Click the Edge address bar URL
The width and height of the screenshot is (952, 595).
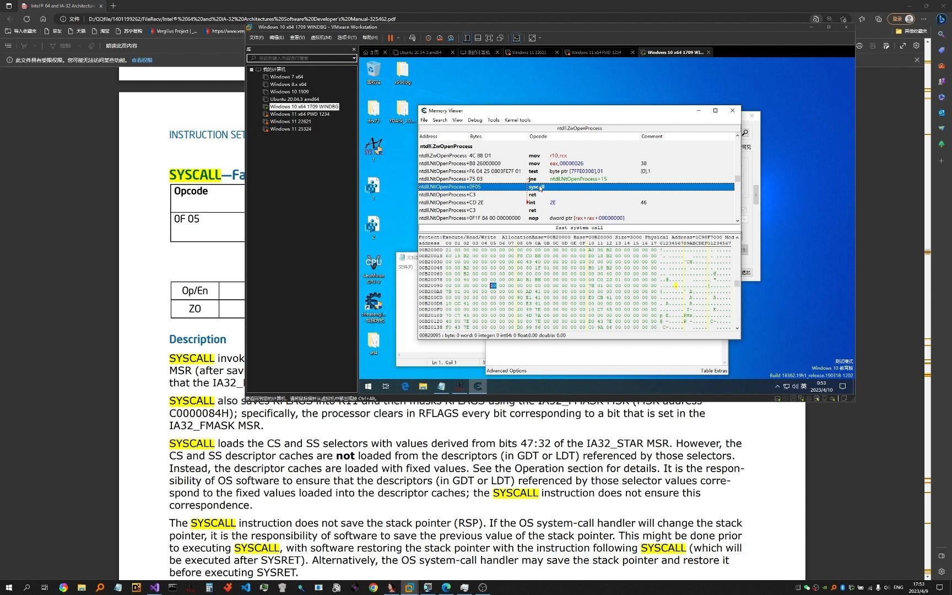(242, 19)
